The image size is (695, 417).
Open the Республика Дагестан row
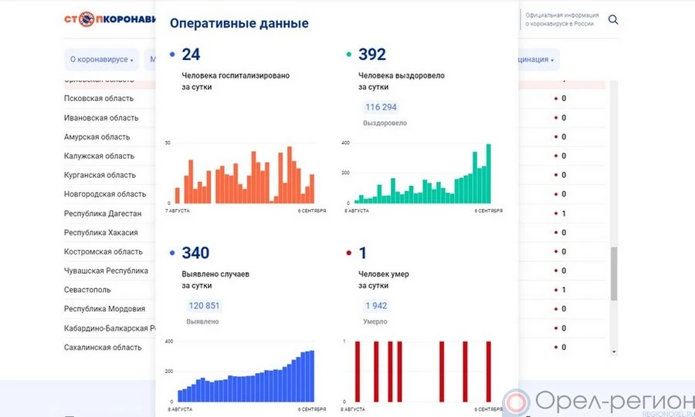point(103,214)
